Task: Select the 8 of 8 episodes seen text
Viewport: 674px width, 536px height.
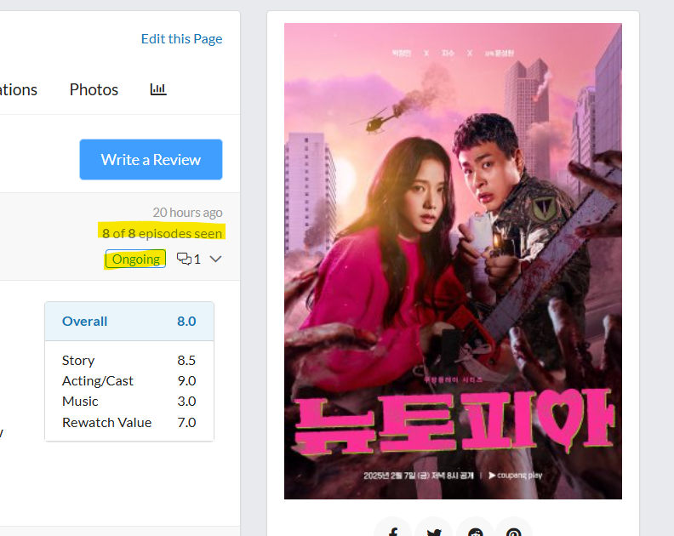Action: pyautogui.click(x=162, y=233)
